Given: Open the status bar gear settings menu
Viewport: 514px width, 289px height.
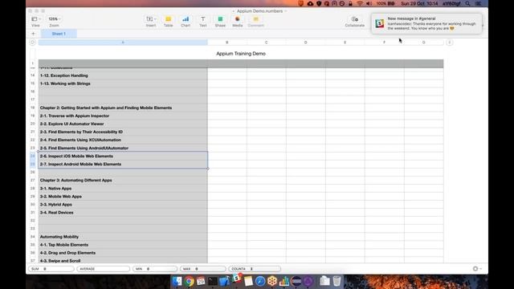Looking at the screenshot, I should [477, 269].
